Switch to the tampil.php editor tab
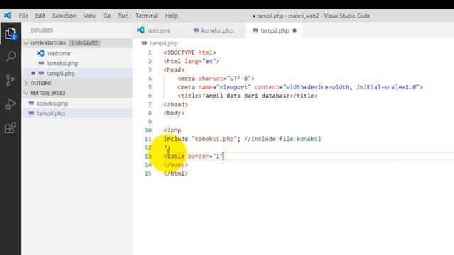Viewport: 454px width, 255px height. point(275,30)
